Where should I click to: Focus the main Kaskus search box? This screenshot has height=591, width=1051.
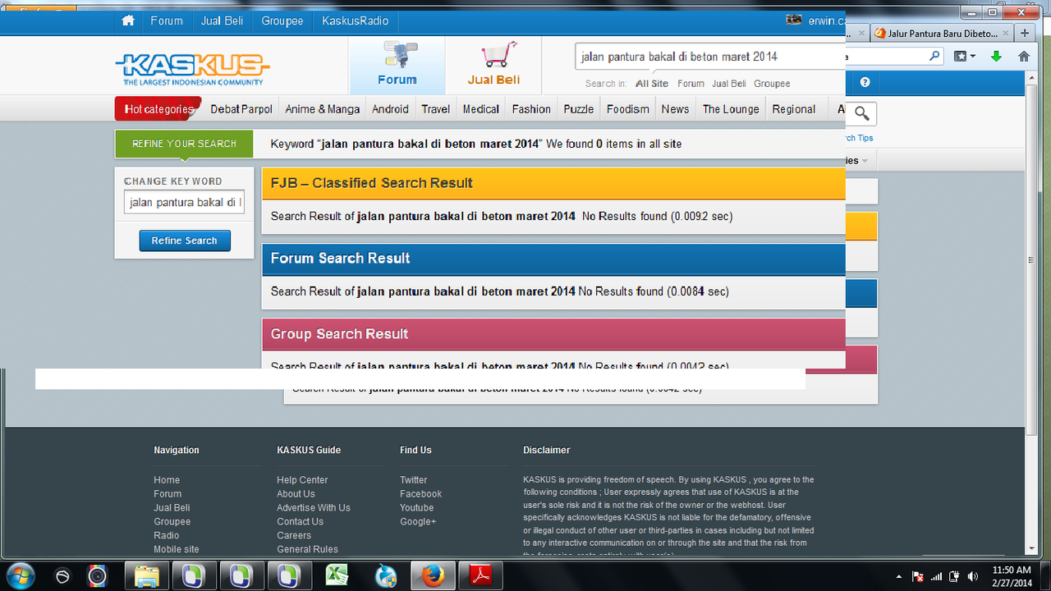point(709,57)
